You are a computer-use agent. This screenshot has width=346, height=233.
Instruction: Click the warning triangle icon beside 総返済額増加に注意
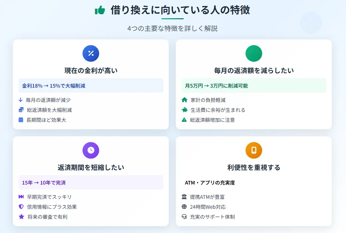184,120
